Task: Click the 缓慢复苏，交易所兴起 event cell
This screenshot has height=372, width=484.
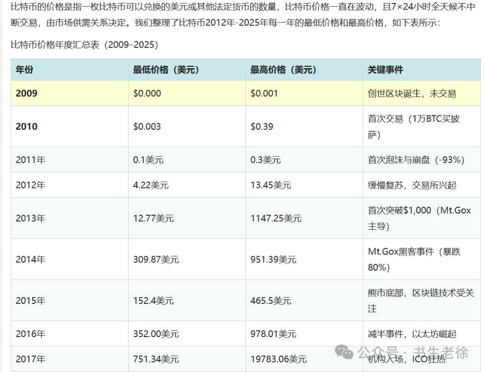Action: coord(422,185)
